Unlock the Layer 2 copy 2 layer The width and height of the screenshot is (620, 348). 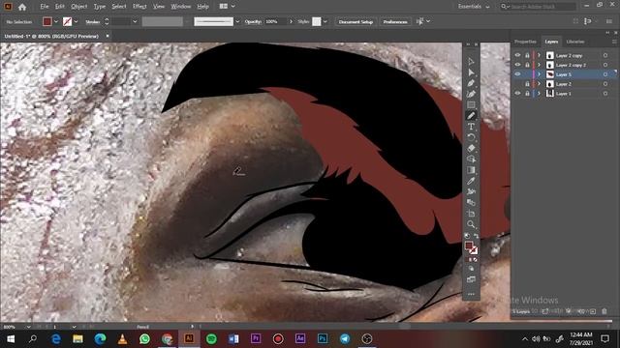527,65
